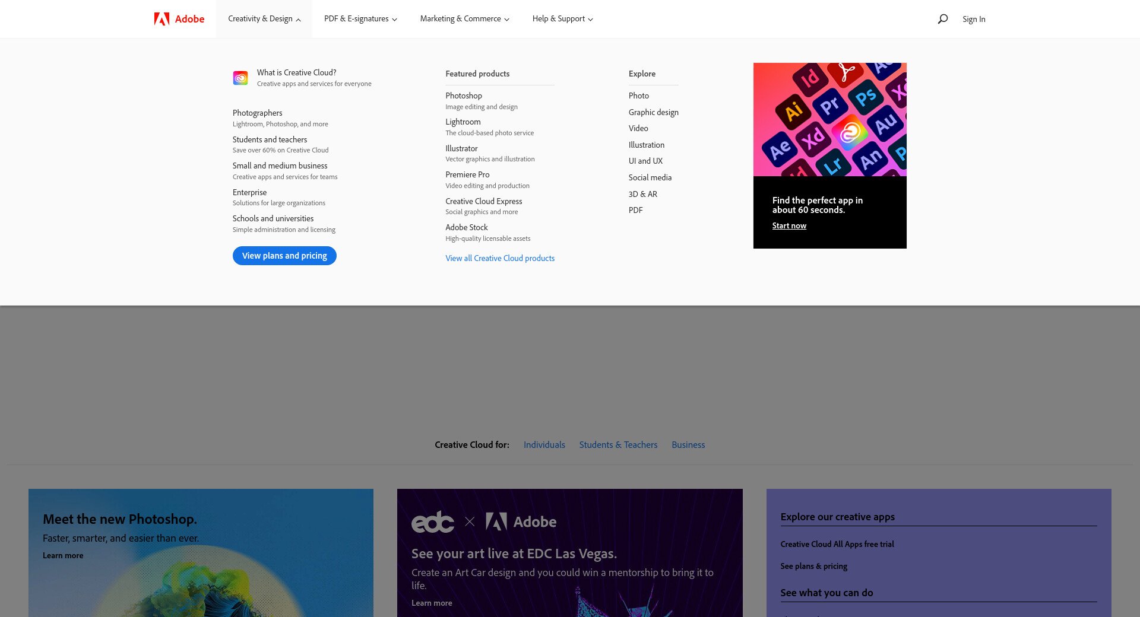Select the Students & Teachers tab

pyautogui.click(x=618, y=445)
